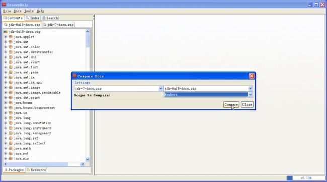The width and height of the screenshot is (327, 182).
Task: Select the java.lang.reflect tree label
Action: (29, 143)
